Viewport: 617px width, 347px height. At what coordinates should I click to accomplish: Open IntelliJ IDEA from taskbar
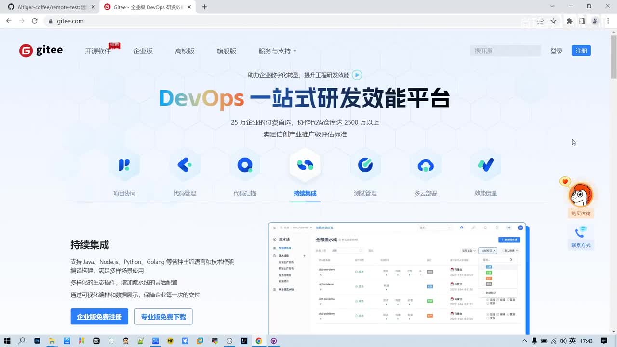244,341
